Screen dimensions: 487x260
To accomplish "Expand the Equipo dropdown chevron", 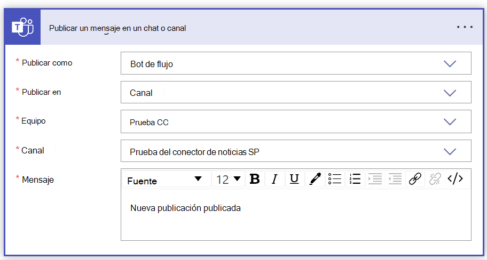I will (450, 122).
